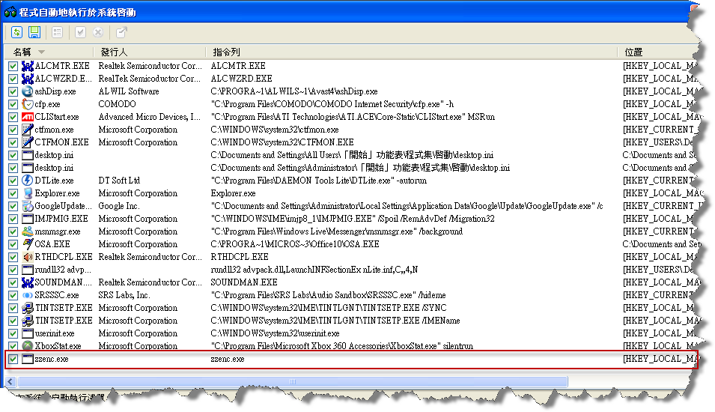Select the ALCWZRD.EXE row icon

coord(28,79)
